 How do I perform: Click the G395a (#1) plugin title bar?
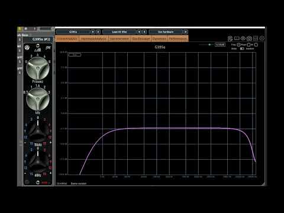point(38,39)
